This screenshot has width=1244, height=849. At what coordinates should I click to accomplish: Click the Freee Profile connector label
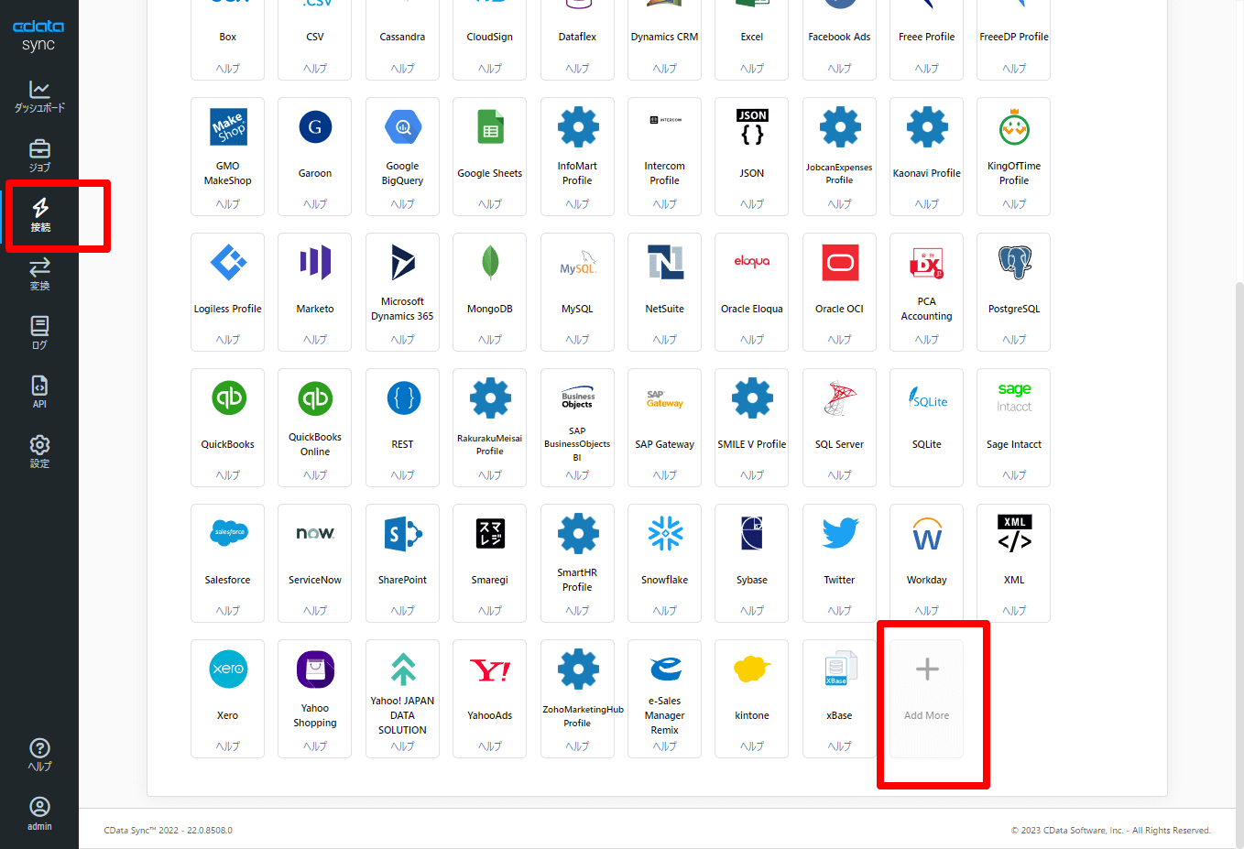(x=927, y=38)
